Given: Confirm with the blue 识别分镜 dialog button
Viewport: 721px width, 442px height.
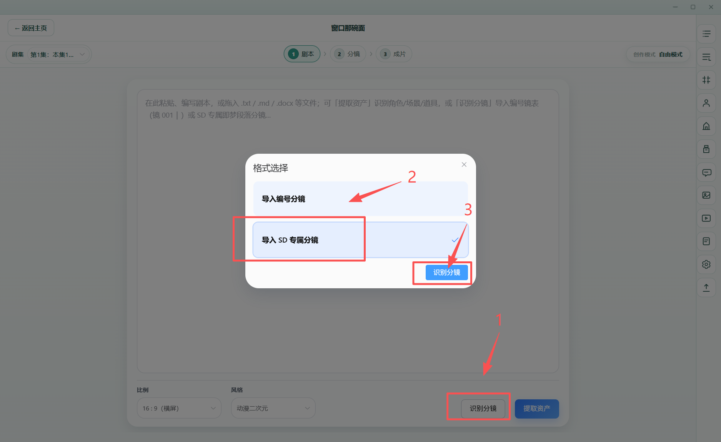Looking at the screenshot, I should point(447,273).
